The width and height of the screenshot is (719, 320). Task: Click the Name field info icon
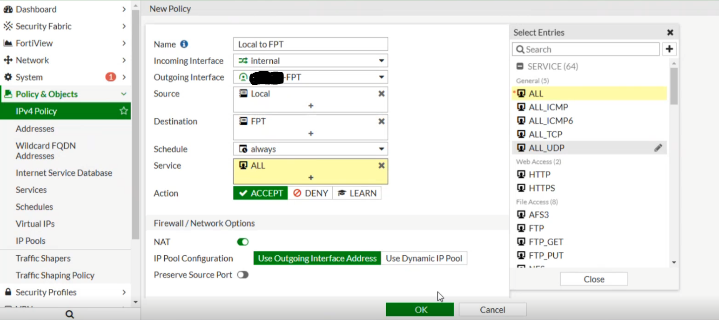[x=184, y=44]
